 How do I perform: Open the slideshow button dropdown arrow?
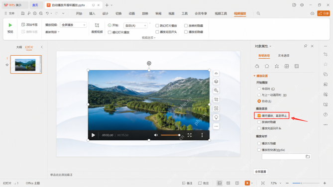point(252,183)
